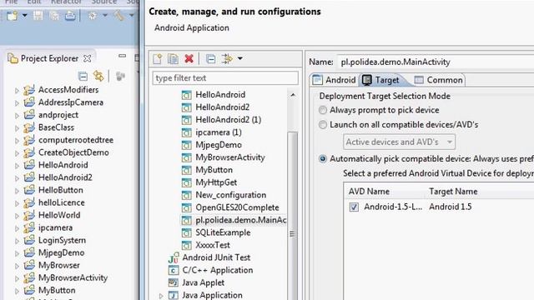
Task: Select the ipcamera (1) configuration
Action: pyautogui.click(x=219, y=132)
